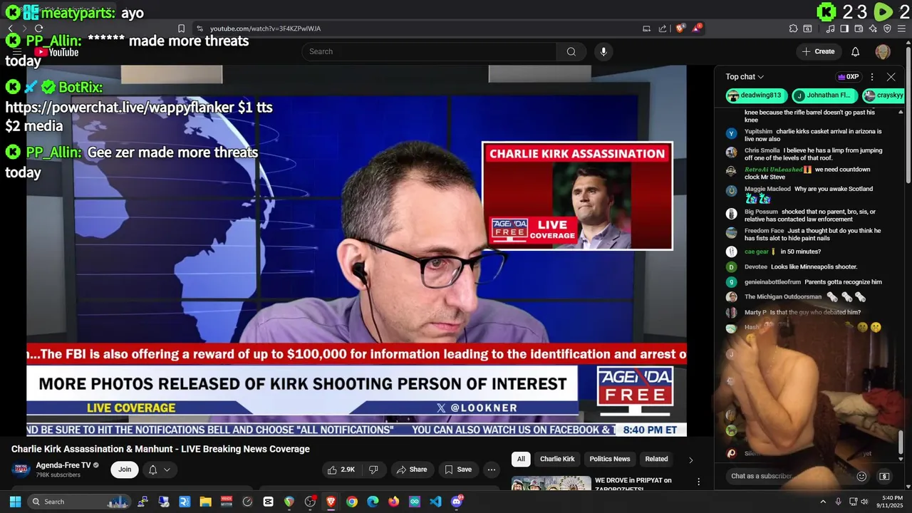This screenshot has height=513, width=912.
Task: Open the Windows Start button
Action: point(15,502)
